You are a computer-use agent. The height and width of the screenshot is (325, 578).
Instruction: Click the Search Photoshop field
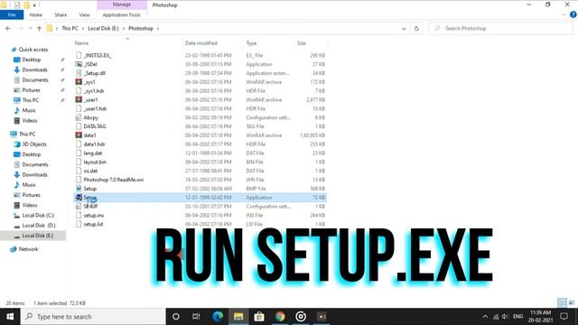click(500, 28)
